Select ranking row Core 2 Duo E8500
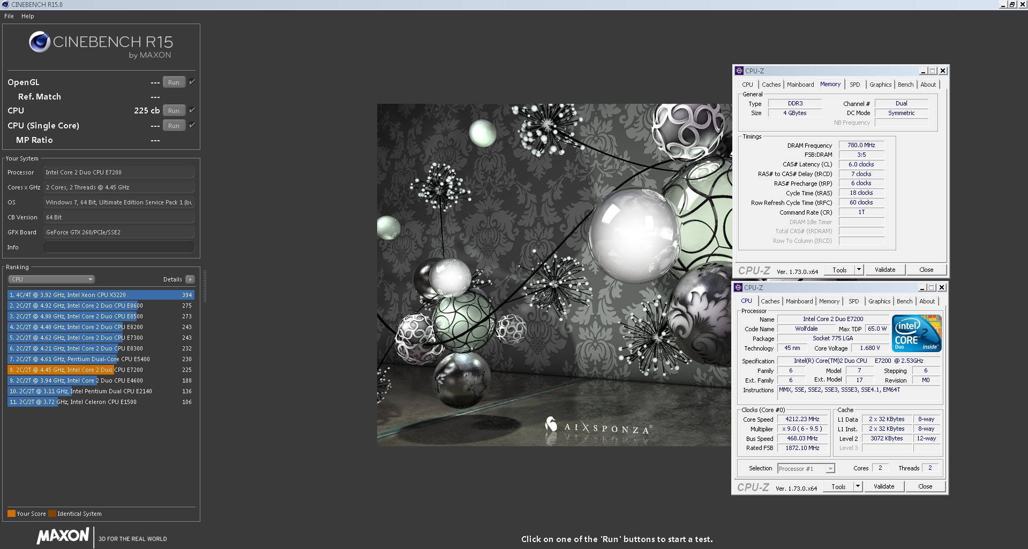This screenshot has width=1028, height=549. 101,316
